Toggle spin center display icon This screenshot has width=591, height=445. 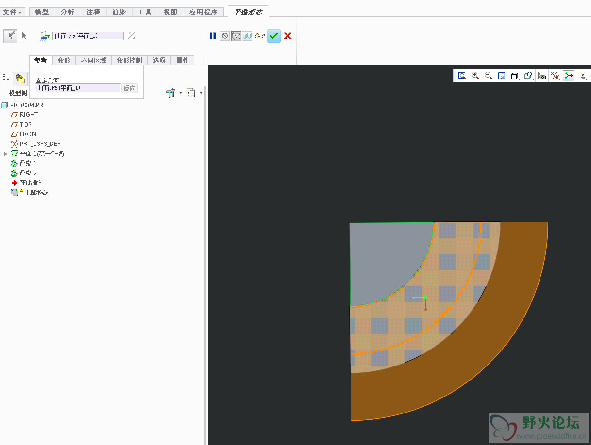568,76
